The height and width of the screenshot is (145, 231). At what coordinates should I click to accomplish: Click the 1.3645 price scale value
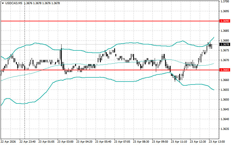[x=225, y=109]
